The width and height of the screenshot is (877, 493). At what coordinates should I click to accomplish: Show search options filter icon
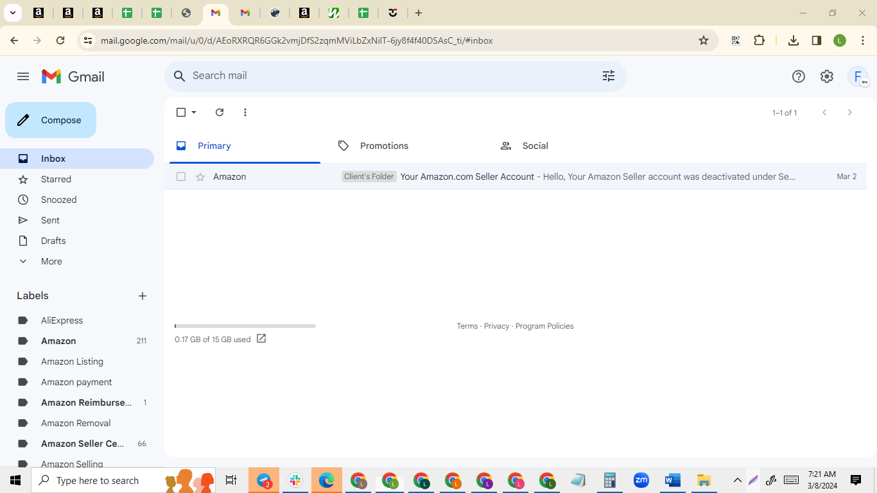tap(609, 76)
